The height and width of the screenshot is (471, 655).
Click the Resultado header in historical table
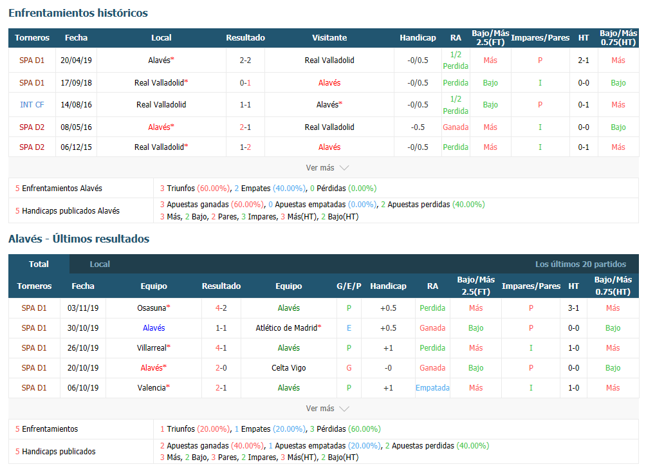[245, 37]
